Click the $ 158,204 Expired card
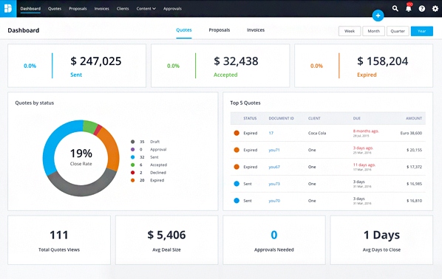This screenshot has height=279, width=442. point(364,66)
